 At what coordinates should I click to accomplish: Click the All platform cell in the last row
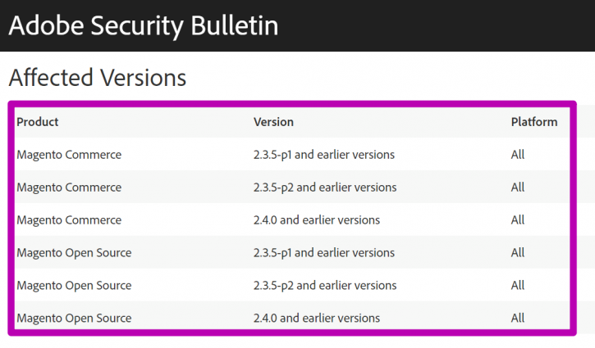(x=518, y=318)
